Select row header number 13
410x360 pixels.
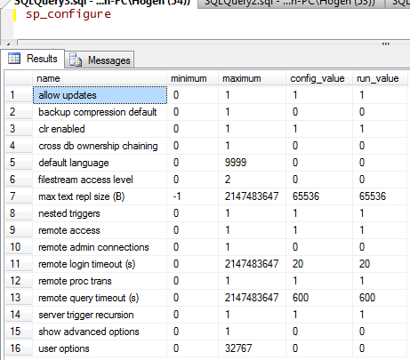tap(19, 298)
